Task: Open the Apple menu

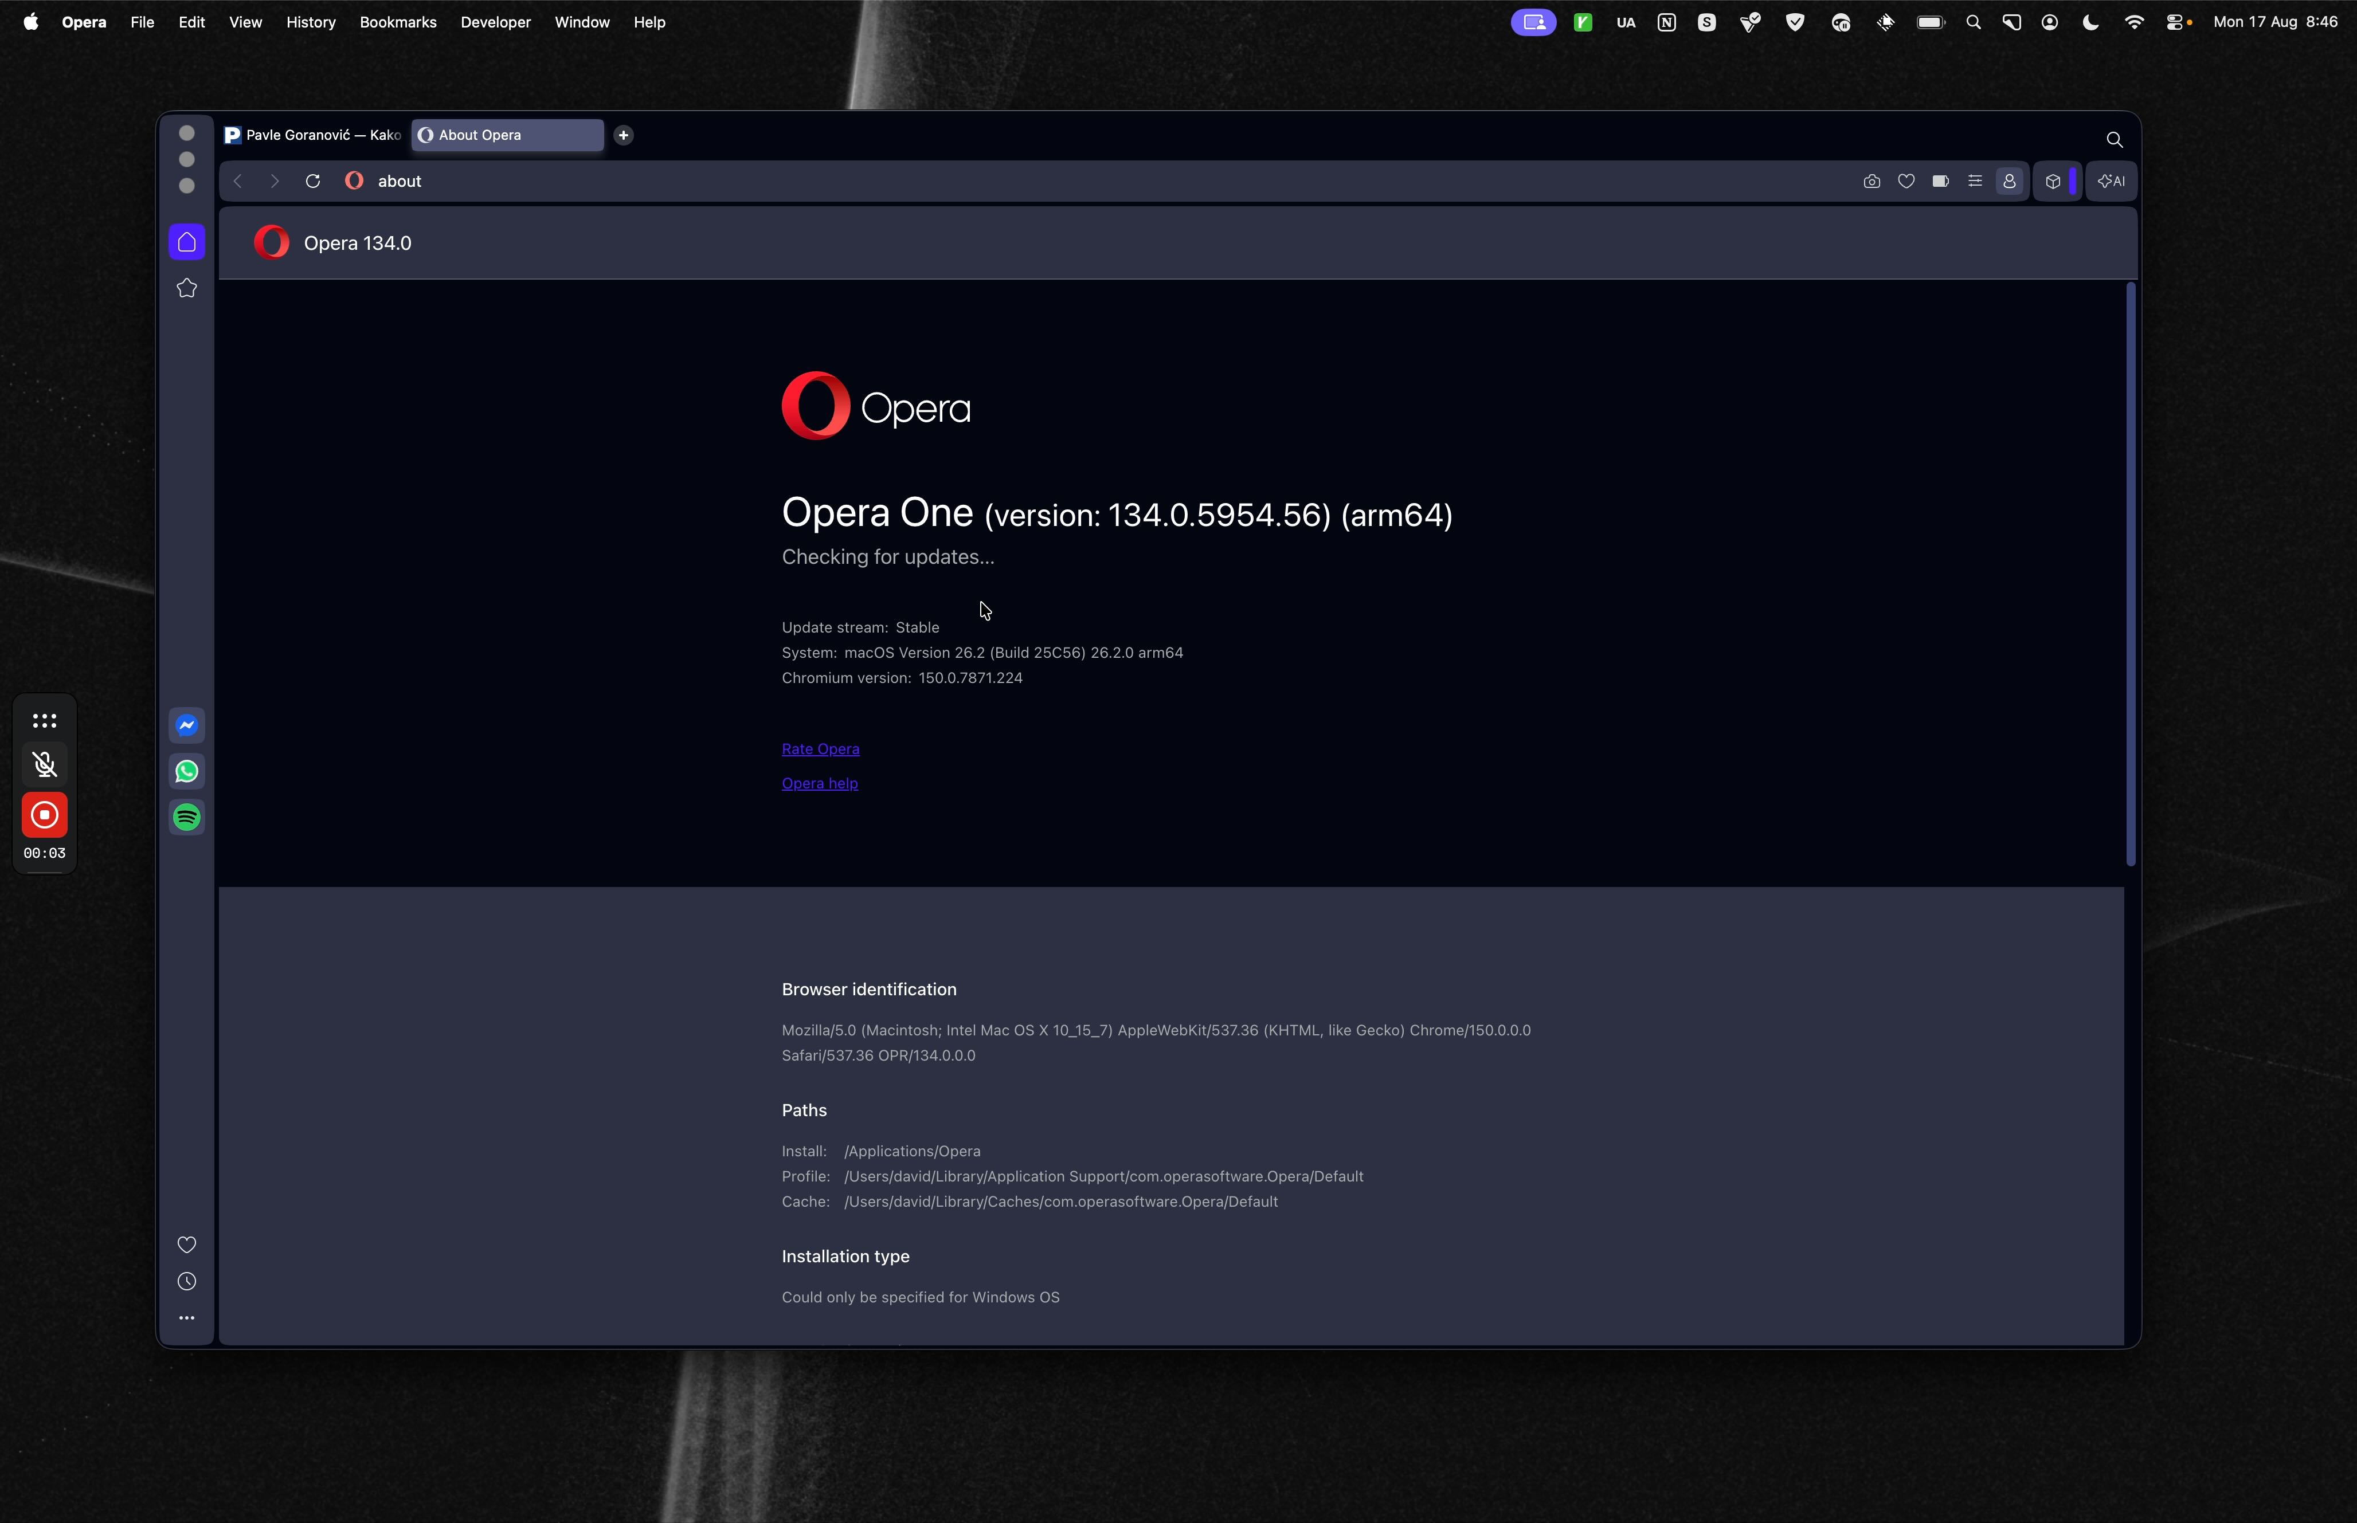Action: click(30, 22)
